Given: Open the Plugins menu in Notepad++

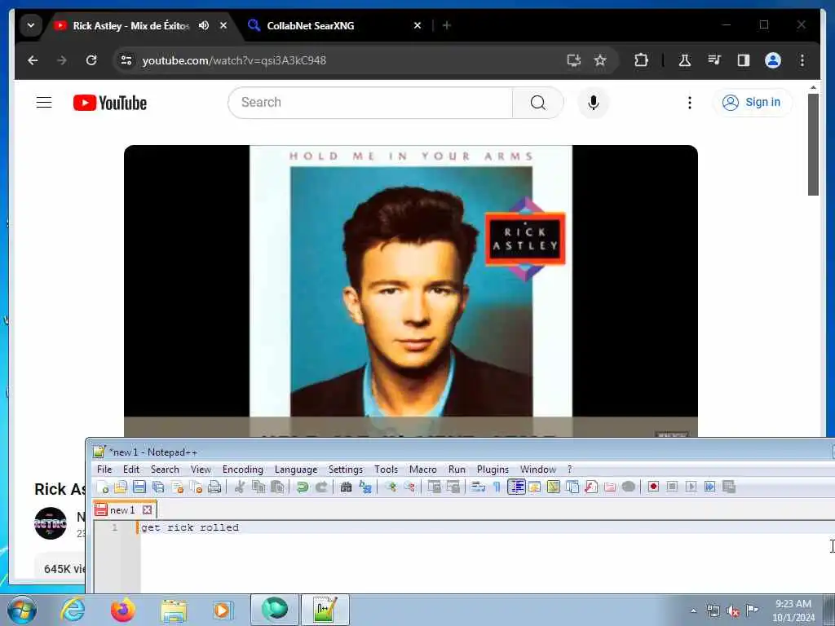Looking at the screenshot, I should coord(493,469).
